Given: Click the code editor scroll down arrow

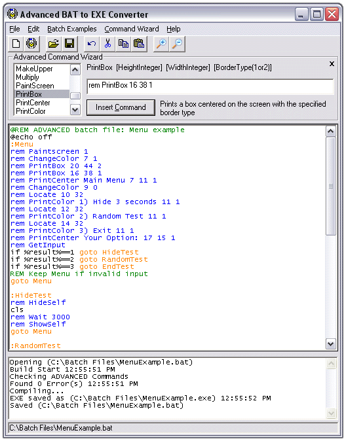Looking at the screenshot, I should coord(330,344).
